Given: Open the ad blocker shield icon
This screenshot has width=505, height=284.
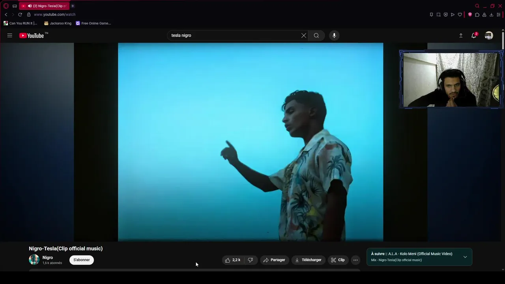Looking at the screenshot, I should [445, 15].
